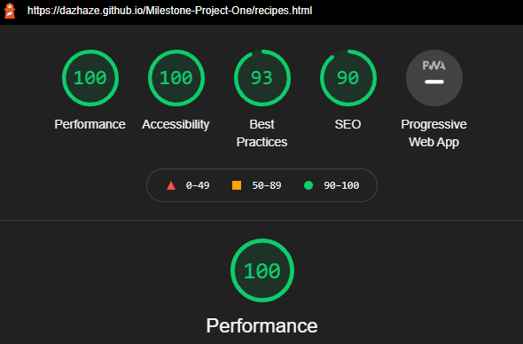Viewport: 523px width, 344px height.
Task: Open the recipes.html report URL
Action: (x=169, y=11)
